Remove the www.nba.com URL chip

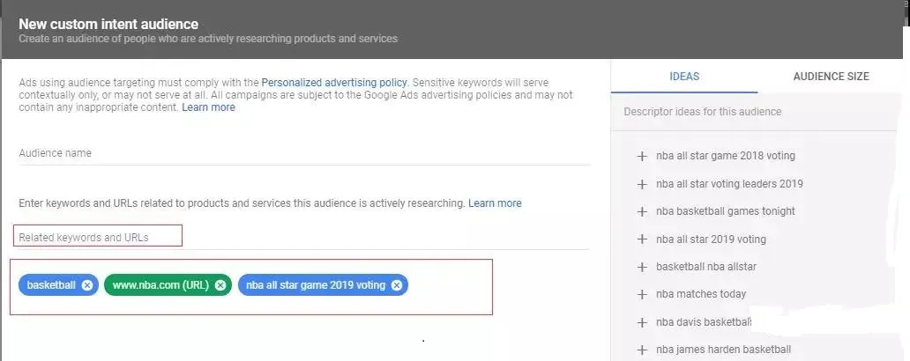[x=220, y=285]
